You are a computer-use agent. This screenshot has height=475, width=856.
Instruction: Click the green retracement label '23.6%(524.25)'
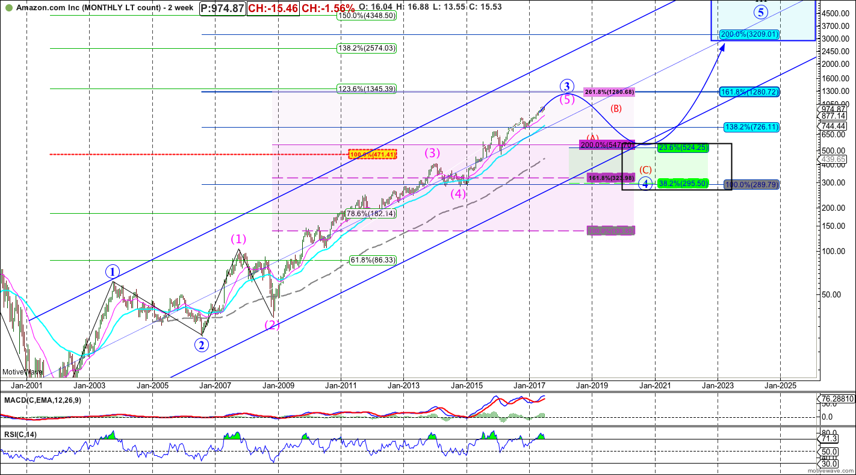682,147
